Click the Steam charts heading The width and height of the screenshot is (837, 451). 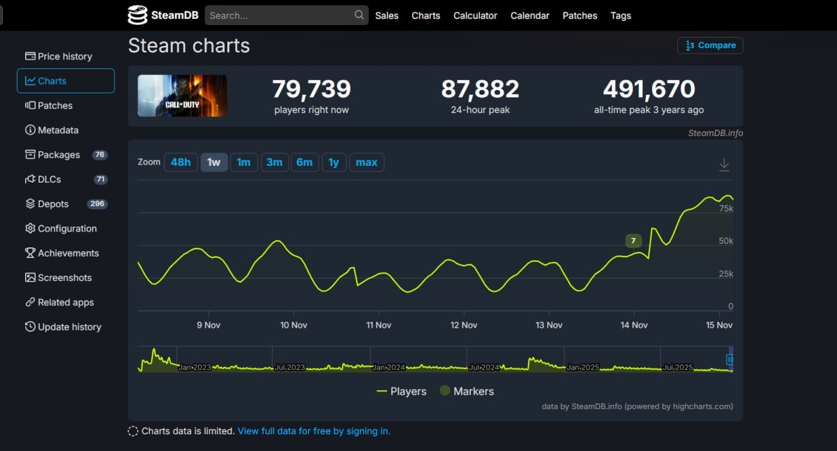(189, 46)
